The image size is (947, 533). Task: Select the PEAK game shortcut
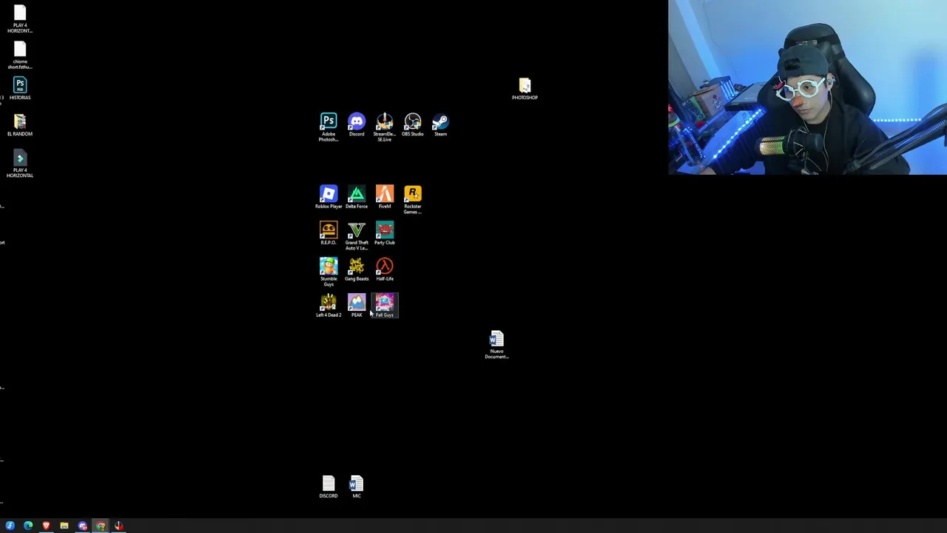pos(357,306)
